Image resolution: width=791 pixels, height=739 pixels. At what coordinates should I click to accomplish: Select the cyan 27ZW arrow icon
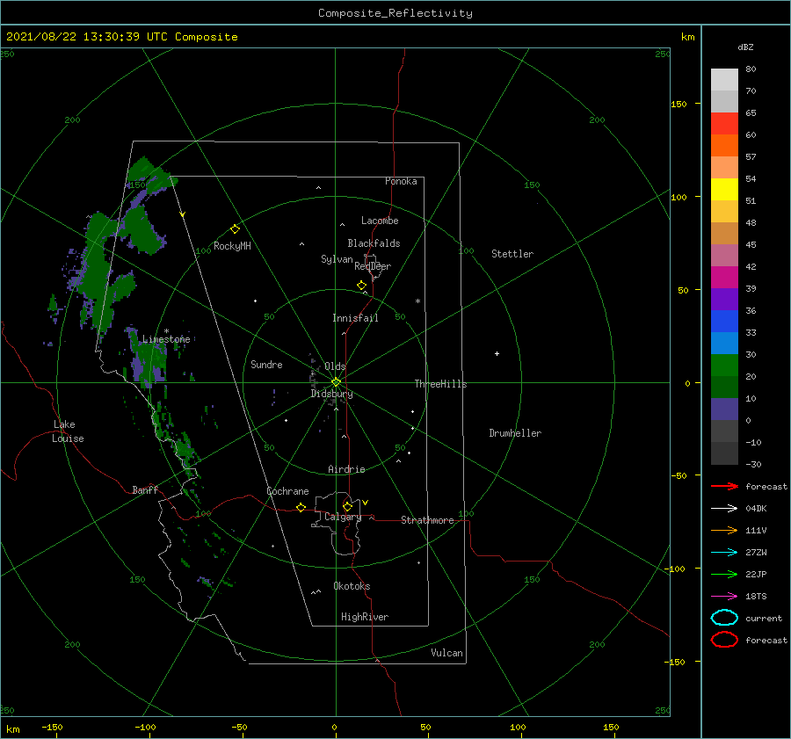tap(724, 553)
